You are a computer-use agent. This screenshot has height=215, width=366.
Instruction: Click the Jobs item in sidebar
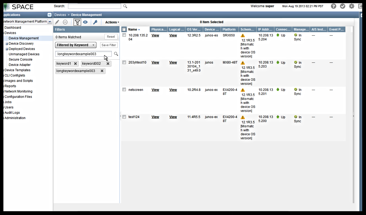8,102
